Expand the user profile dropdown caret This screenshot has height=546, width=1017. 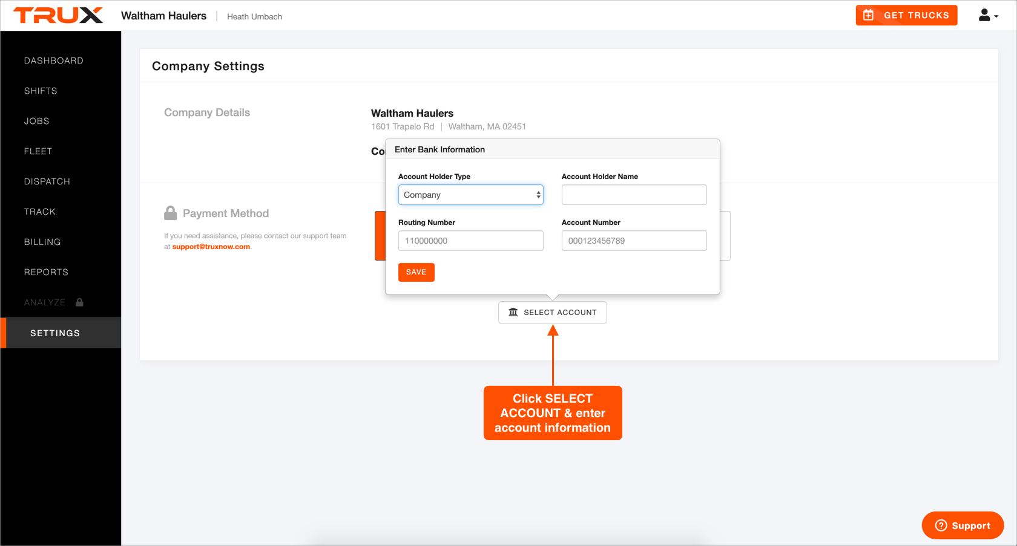tap(996, 17)
